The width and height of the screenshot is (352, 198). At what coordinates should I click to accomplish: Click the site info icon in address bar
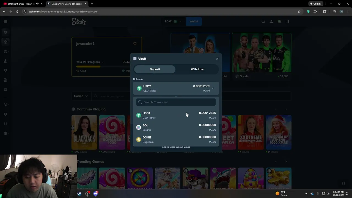click(x=25, y=12)
